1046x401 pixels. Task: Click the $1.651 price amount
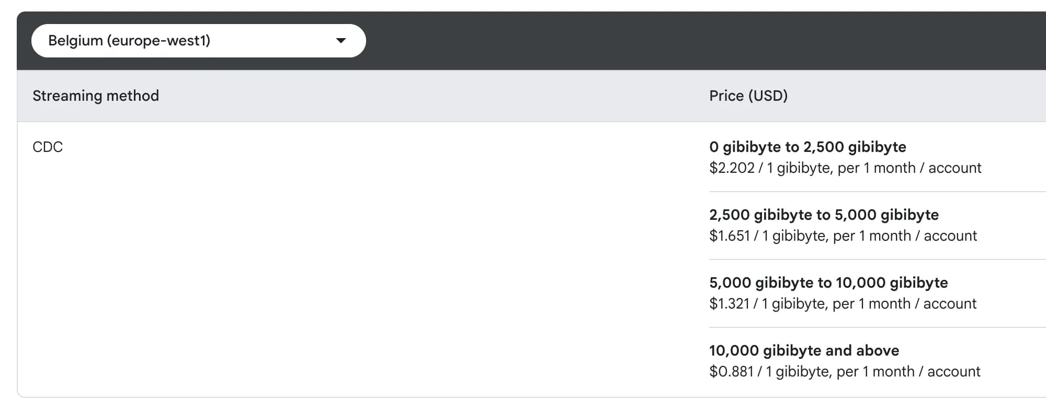[x=730, y=236]
